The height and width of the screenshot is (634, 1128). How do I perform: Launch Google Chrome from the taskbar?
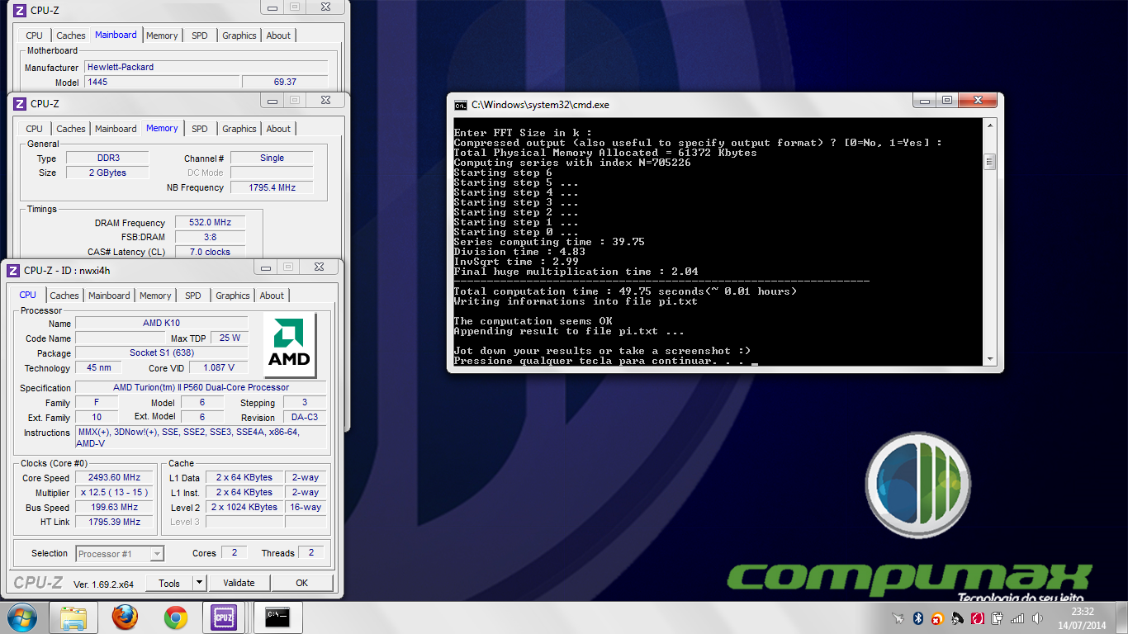[175, 617]
